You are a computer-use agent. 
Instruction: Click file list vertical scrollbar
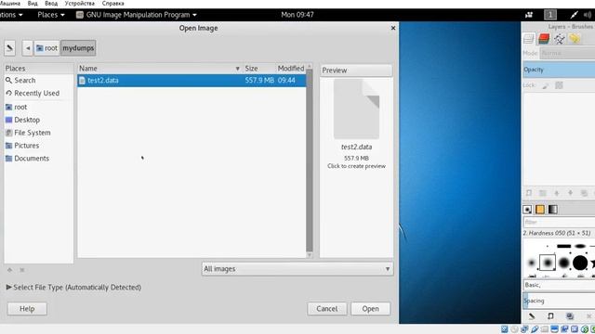pos(310,161)
